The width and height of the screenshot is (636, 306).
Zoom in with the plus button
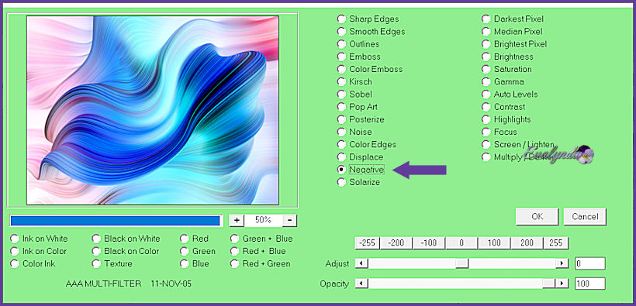(x=237, y=221)
